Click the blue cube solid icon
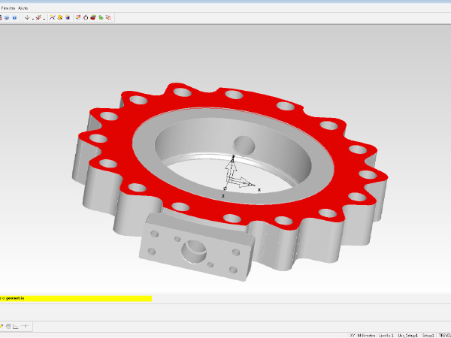 (x=68, y=17)
